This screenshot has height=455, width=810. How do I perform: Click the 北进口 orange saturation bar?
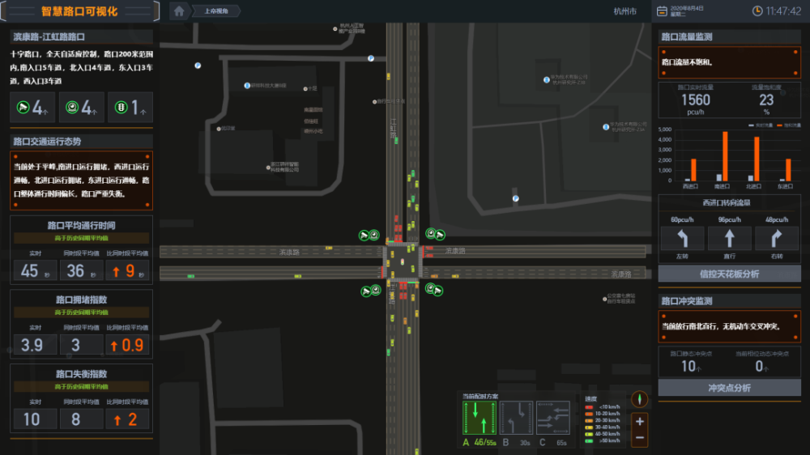pyautogui.click(x=757, y=159)
